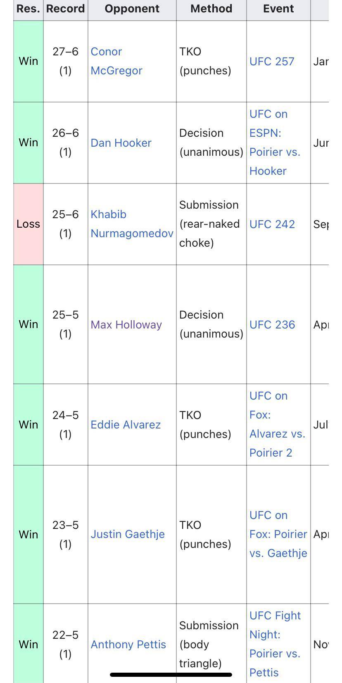Open the visited Max Holloway link
This screenshot has width=342, height=683.
[x=126, y=325]
